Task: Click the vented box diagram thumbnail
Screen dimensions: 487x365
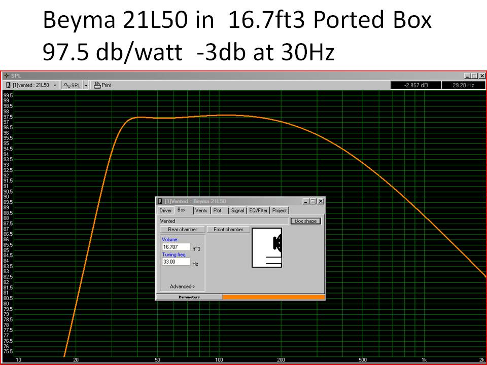Action: click(267, 247)
